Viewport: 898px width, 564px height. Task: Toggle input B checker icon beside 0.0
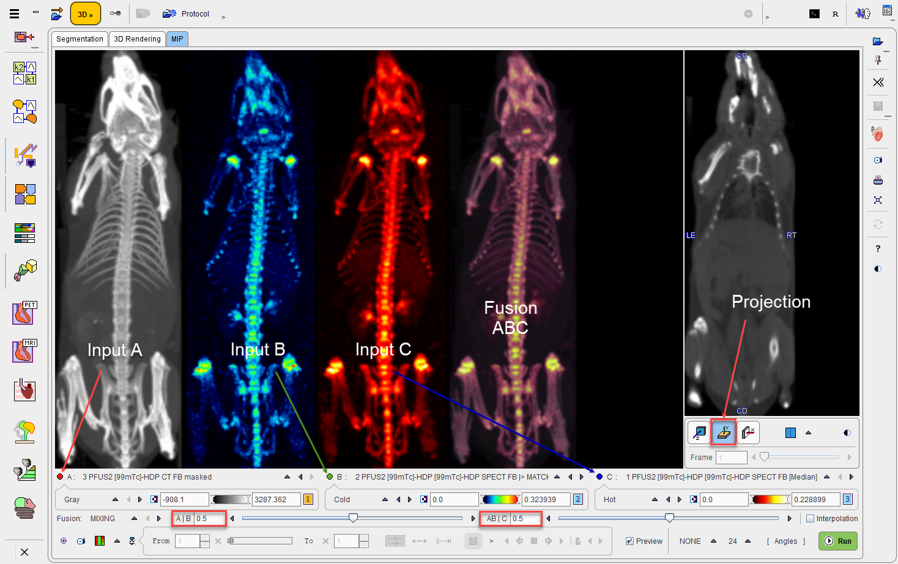click(x=424, y=499)
